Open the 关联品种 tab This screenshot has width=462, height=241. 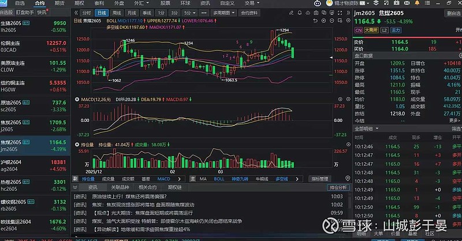click(120, 187)
